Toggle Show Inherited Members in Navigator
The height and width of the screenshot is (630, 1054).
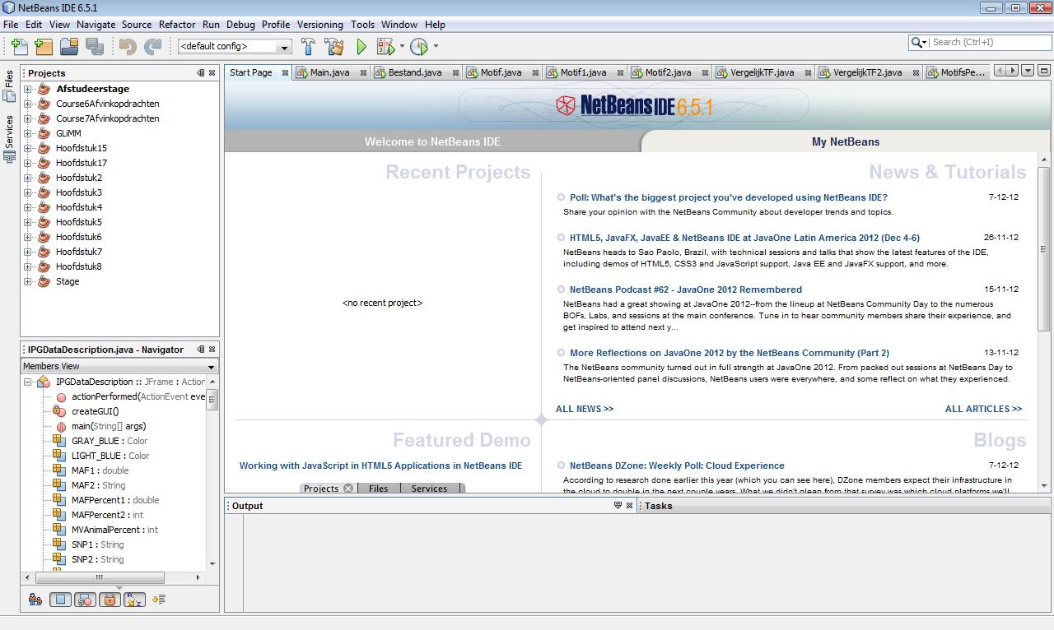35,600
